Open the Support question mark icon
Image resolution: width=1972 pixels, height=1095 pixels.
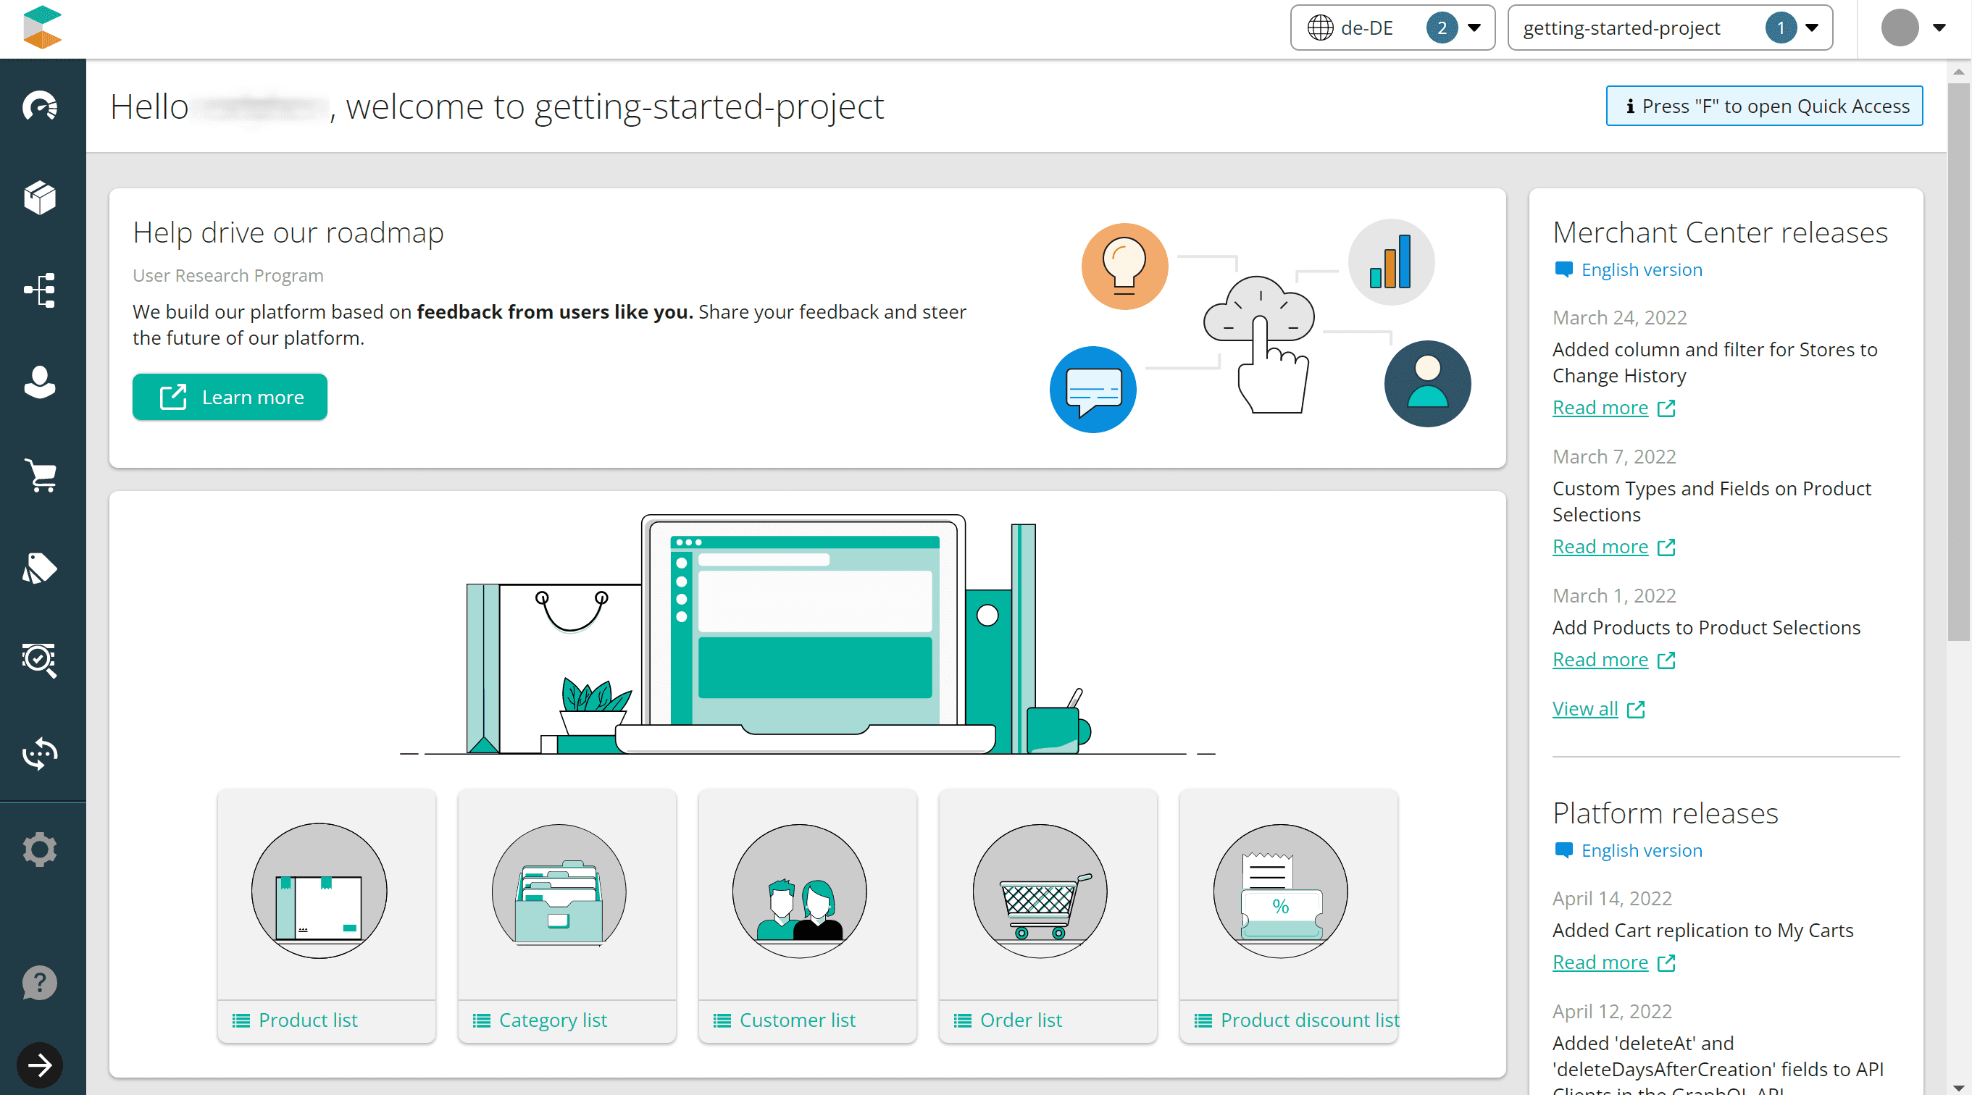click(40, 982)
